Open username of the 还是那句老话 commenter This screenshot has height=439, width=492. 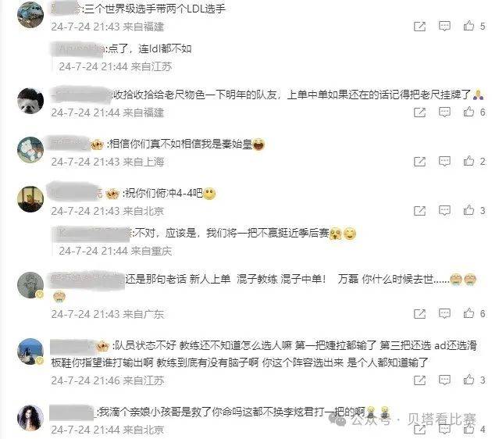86,280
